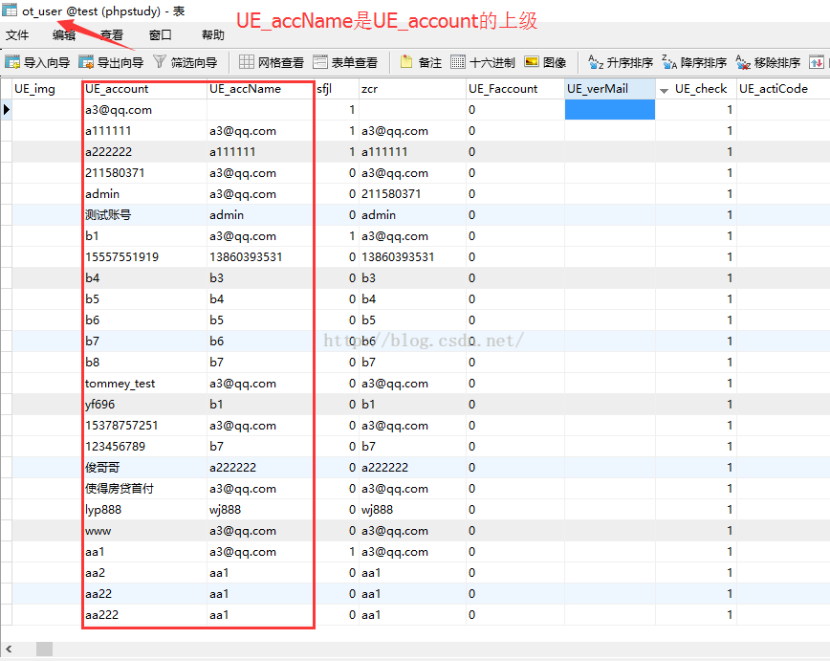Click the 筛选向导 label
Screen dimensions: 830x661
[194, 62]
